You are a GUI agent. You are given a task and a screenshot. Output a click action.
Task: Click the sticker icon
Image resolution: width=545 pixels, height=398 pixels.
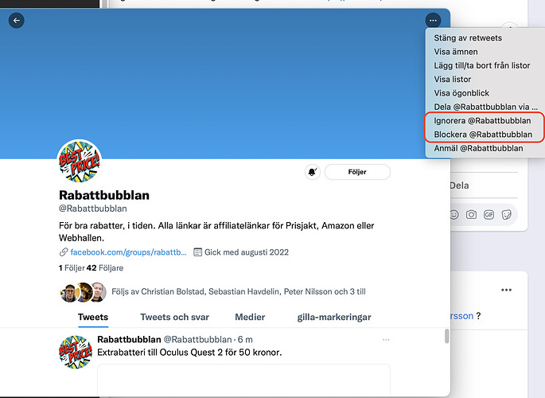click(507, 214)
